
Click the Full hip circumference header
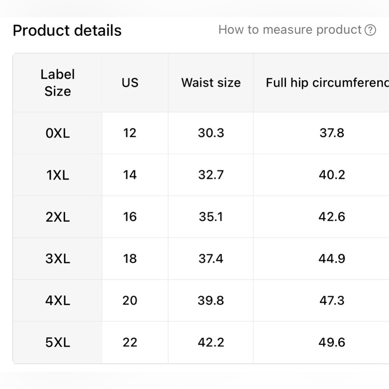pos(327,82)
